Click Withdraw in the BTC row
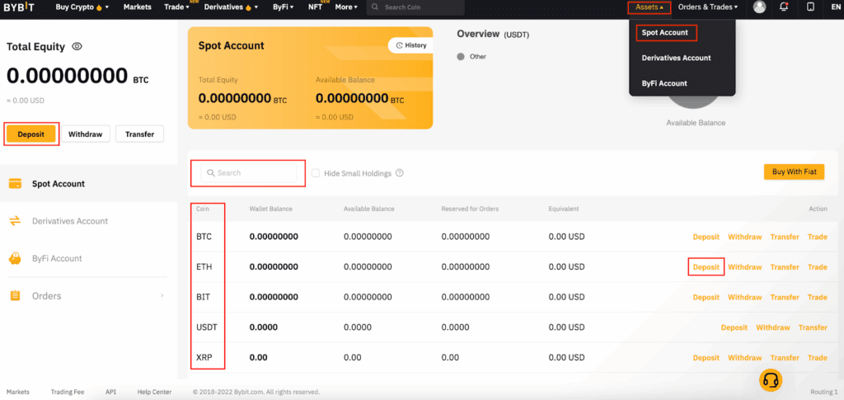 click(x=744, y=237)
